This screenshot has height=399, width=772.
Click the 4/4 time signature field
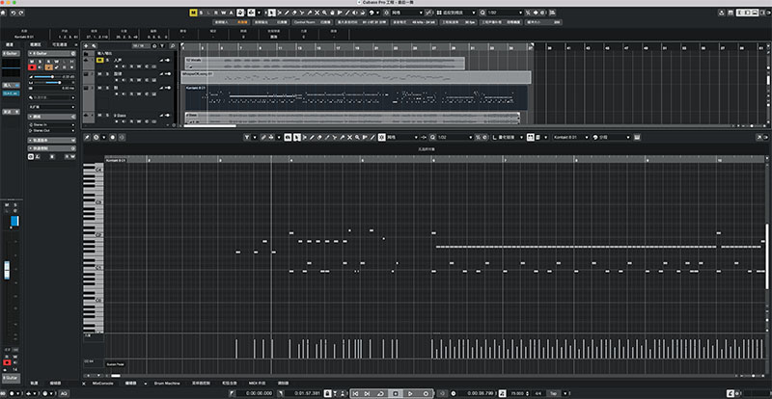coord(538,393)
